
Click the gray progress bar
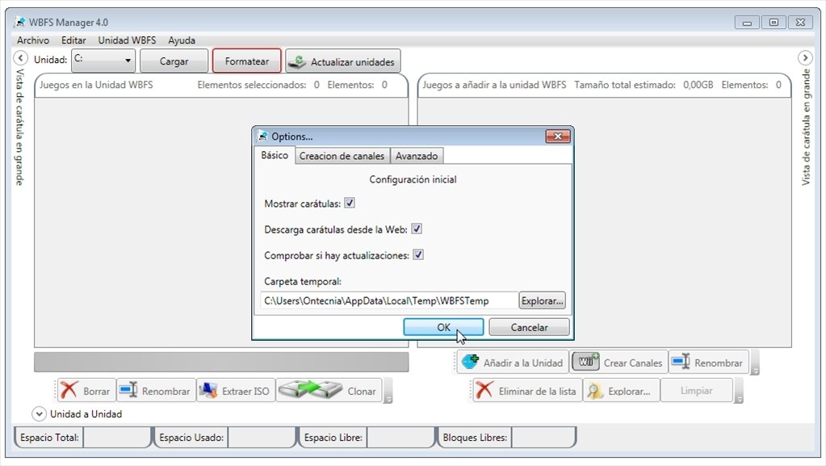221,362
